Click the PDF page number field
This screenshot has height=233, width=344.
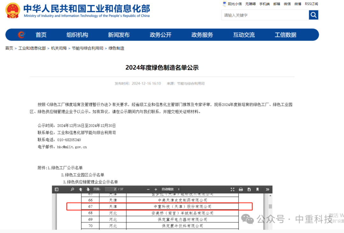pos(111,189)
